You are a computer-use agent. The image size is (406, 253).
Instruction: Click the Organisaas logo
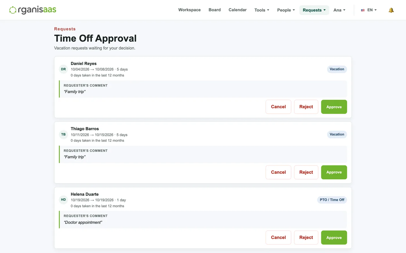(32, 10)
